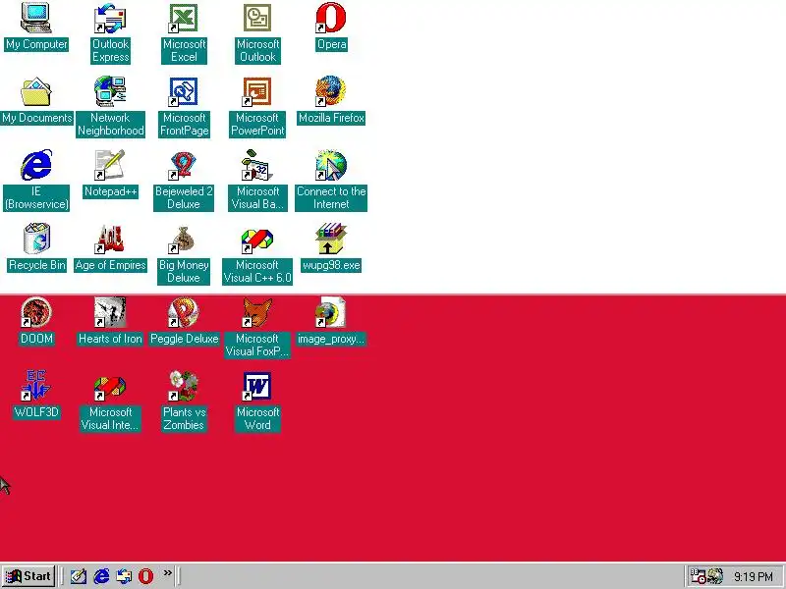Image resolution: width=786 pixels, height=589 pixels.
Task: Click the 9:19 PM taskbar clock
Action: [753, 576]
